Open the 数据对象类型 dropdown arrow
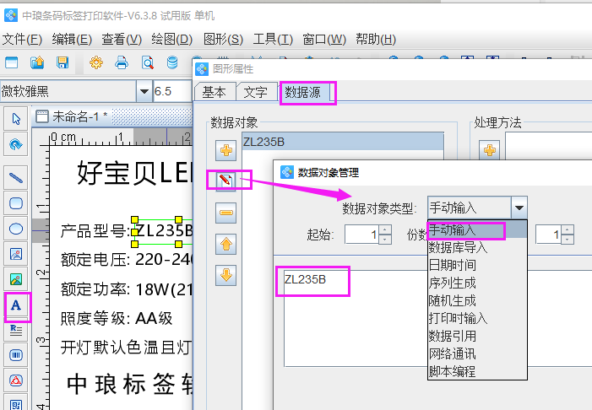This screenshot has width=592, height=410. click(x=519, y=207)
